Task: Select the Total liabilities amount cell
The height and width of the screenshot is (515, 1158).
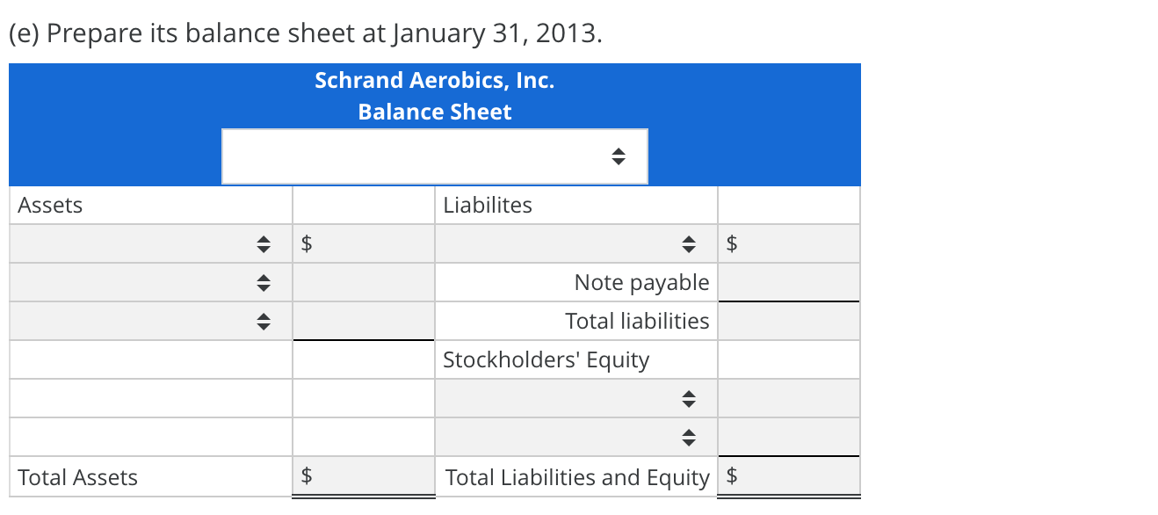Action: 788,321
